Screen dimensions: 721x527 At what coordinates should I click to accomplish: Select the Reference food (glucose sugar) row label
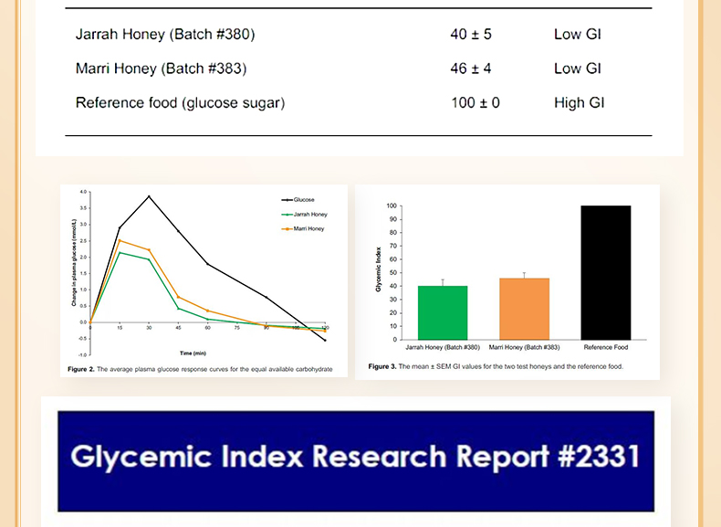pos(180,102)
